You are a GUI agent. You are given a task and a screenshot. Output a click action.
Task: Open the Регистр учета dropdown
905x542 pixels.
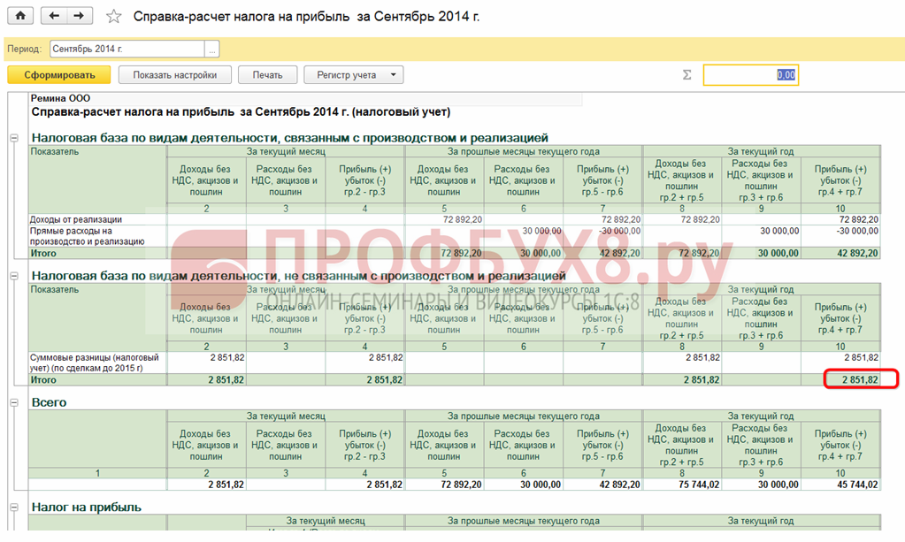[353, 75]
